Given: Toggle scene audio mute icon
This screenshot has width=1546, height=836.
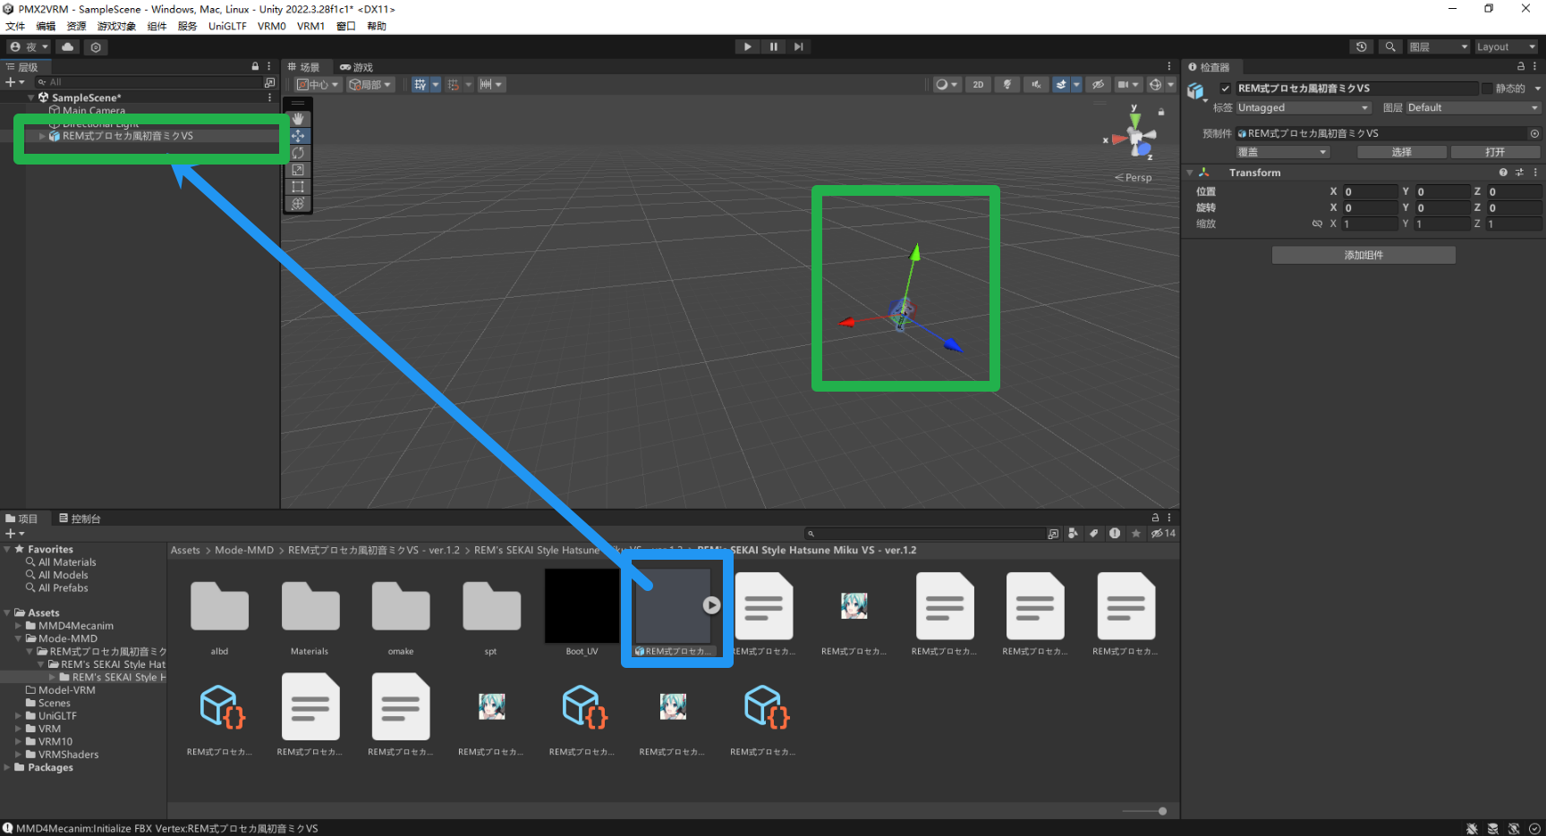Looking at the screenshot, I should pyautogui.click(x=1036, y=84).
